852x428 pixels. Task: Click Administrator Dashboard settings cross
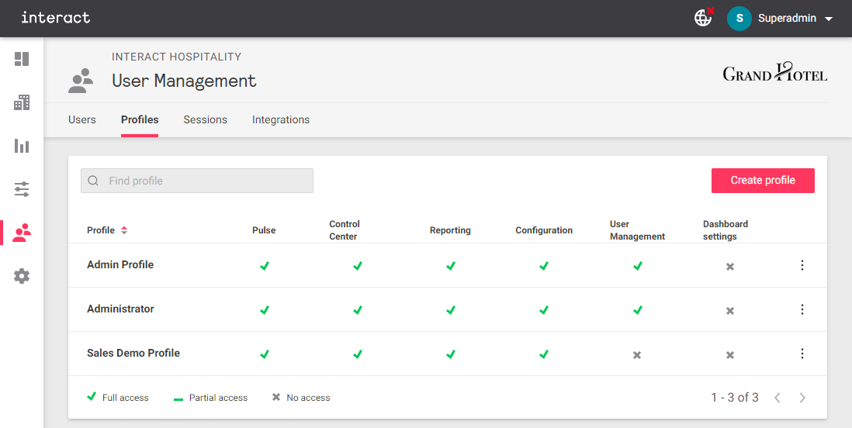730,311
